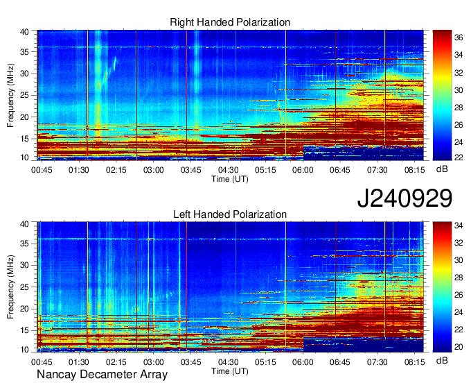Image resolution: width=471 pixels, height=383 pixels.
Task: Click the "28" value on Right Handed color bar
Action: (459, 108)
